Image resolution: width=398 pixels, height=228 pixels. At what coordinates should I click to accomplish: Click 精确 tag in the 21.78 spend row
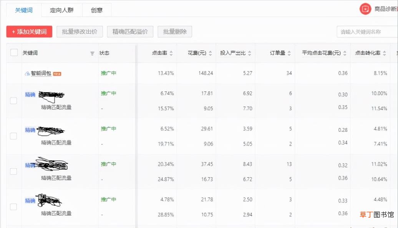click(x=30, y=201)
